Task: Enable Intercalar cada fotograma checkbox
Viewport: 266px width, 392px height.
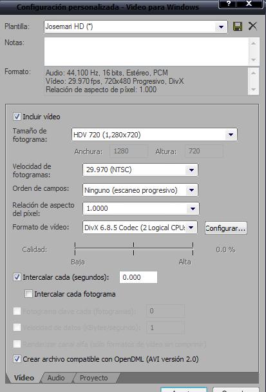Action: pos(28,294)
